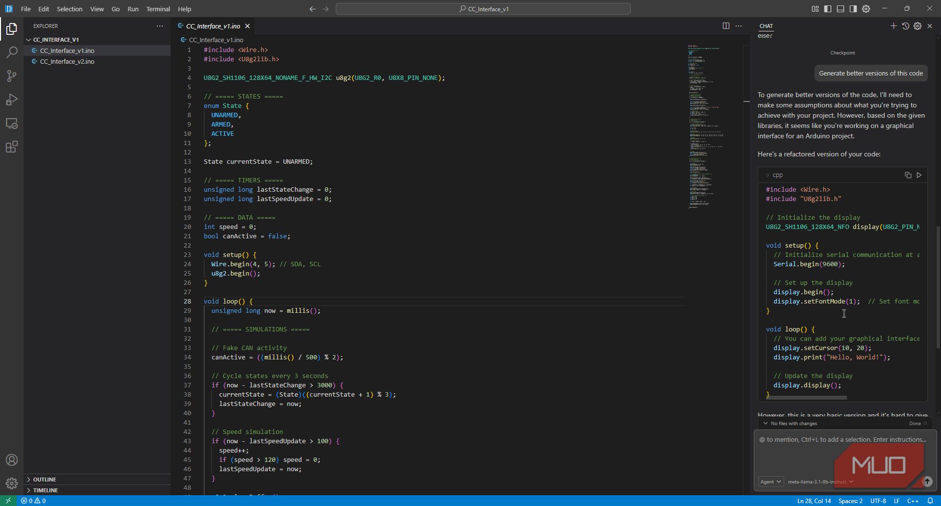
Task: Open the Selection menu
Action: pos(70,9)
